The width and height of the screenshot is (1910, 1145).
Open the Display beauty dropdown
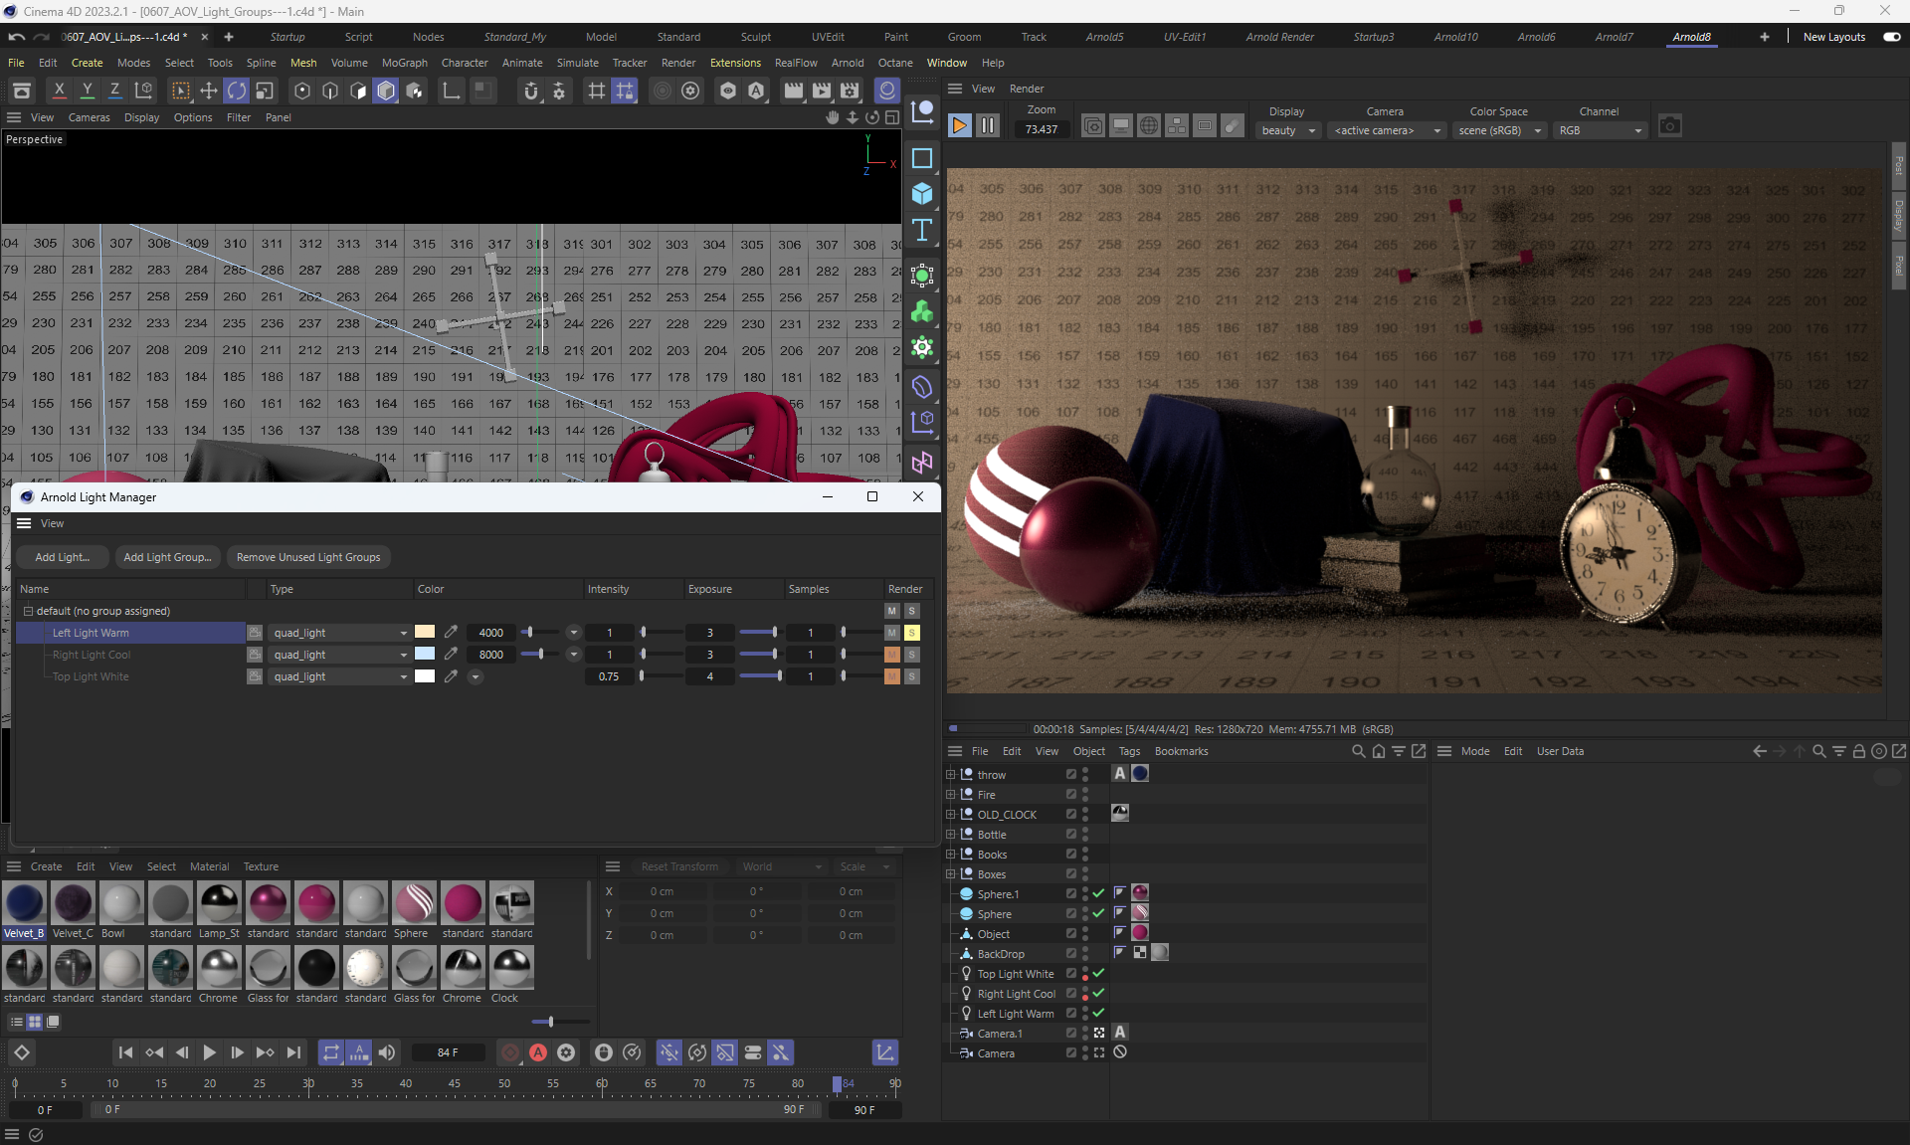1288,130
